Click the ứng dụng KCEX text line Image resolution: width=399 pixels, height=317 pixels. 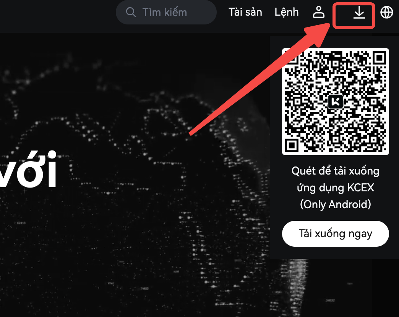tap(336, 188)
